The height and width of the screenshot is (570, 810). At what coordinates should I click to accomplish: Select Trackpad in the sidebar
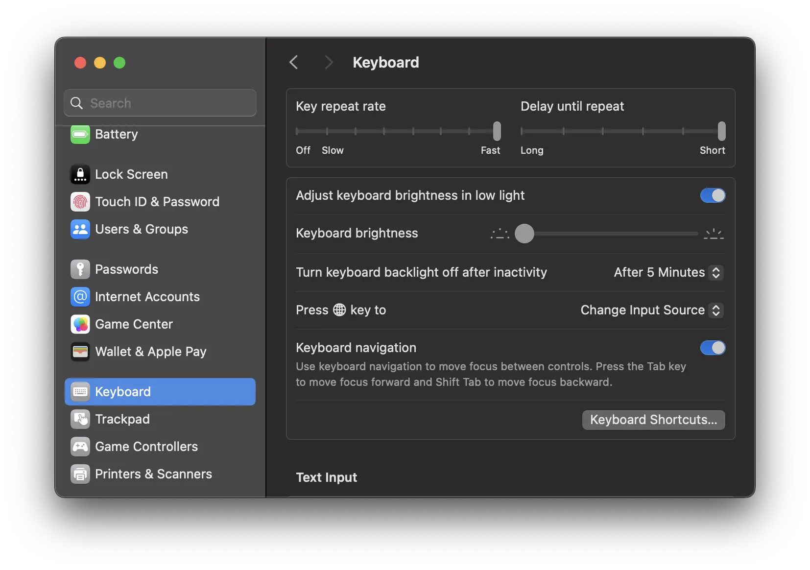[x=122, y=419]
